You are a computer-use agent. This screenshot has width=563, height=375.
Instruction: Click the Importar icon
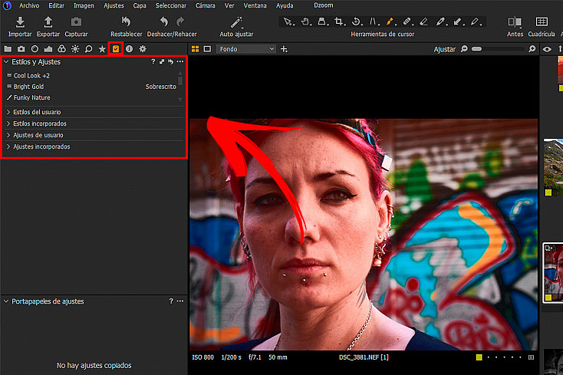(20, 22)
